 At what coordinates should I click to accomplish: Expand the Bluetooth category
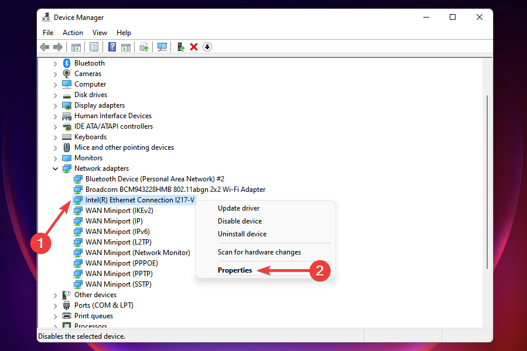coord(56,64)
